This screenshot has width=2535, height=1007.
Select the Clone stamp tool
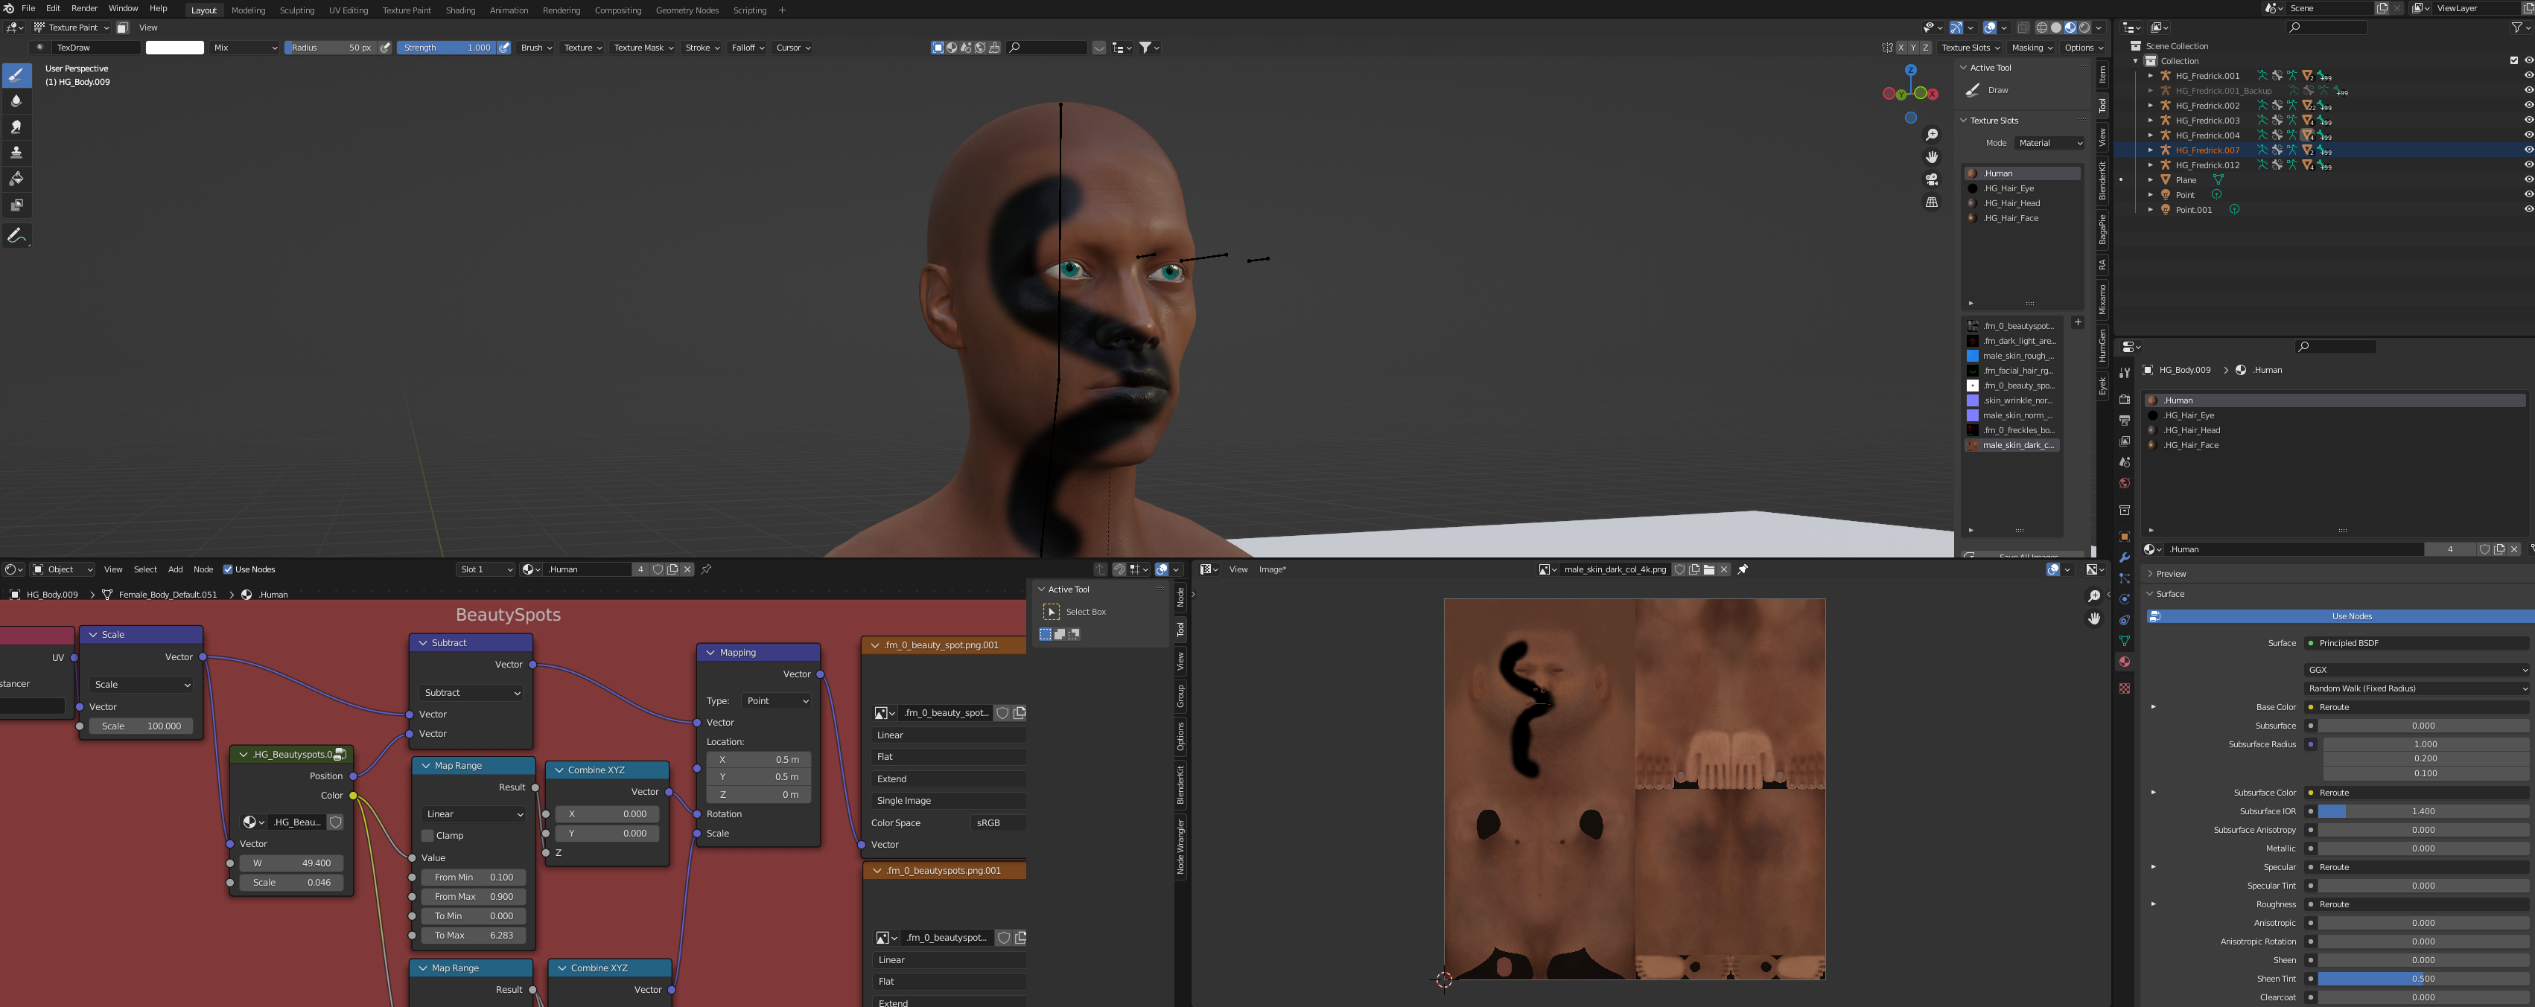click(x=16, y=153)
